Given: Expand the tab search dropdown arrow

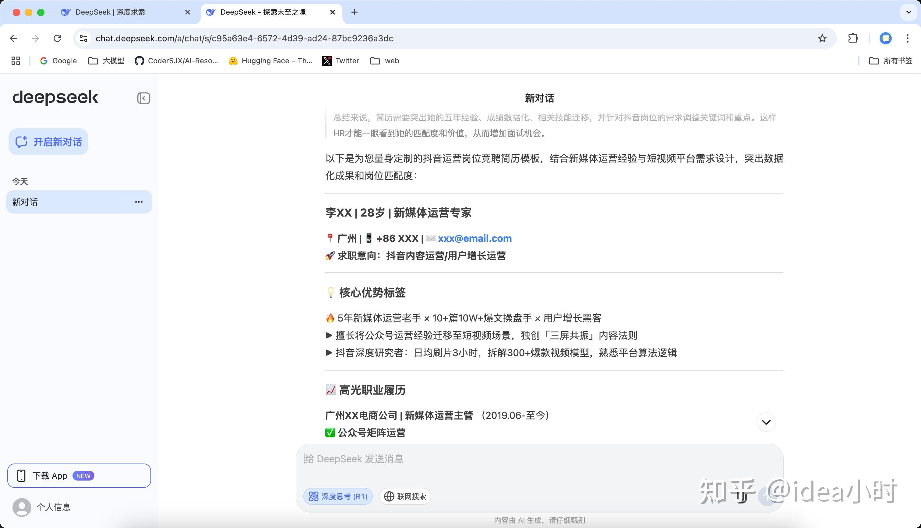Looking at the screenshot, I should [x=908, y=12].
